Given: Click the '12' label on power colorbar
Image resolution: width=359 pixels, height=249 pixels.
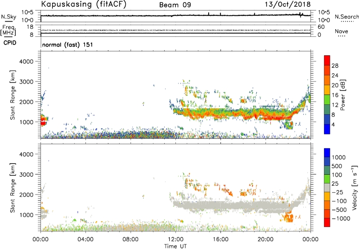Looking at the screenshot, I should click(x=335, y=105).
